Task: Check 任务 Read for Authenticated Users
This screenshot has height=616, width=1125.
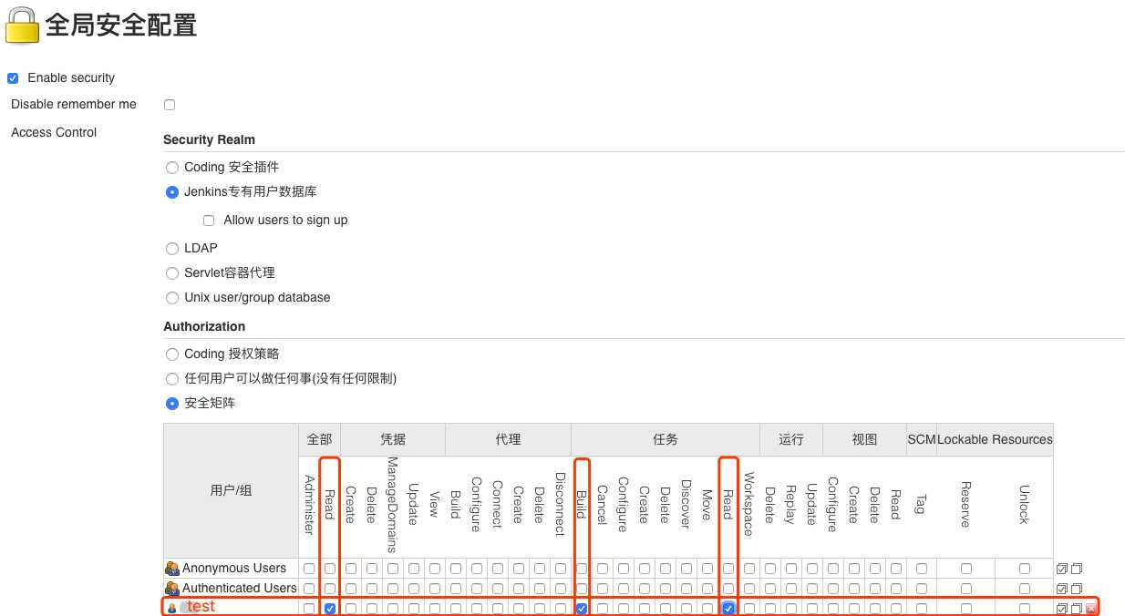Action: tap(728, 589)
